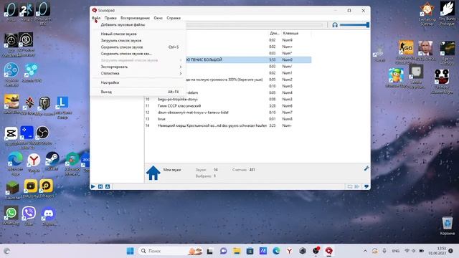Open Steam desktop shortcut
The image size is (459, 258).
(52, 161)
